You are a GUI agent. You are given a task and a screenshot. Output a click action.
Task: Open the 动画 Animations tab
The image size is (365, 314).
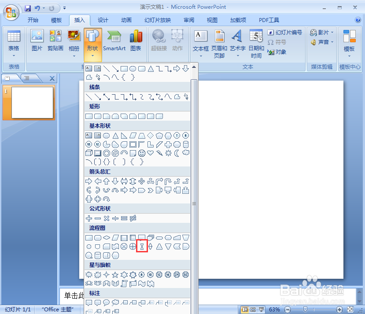(126, 20)
